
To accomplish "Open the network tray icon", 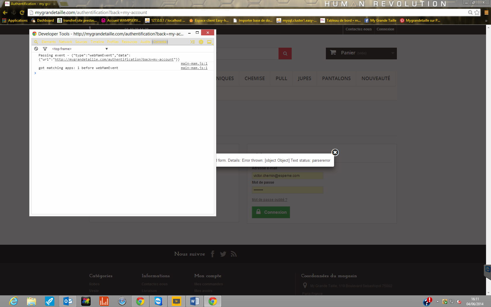I will click(x=452, y=301).
